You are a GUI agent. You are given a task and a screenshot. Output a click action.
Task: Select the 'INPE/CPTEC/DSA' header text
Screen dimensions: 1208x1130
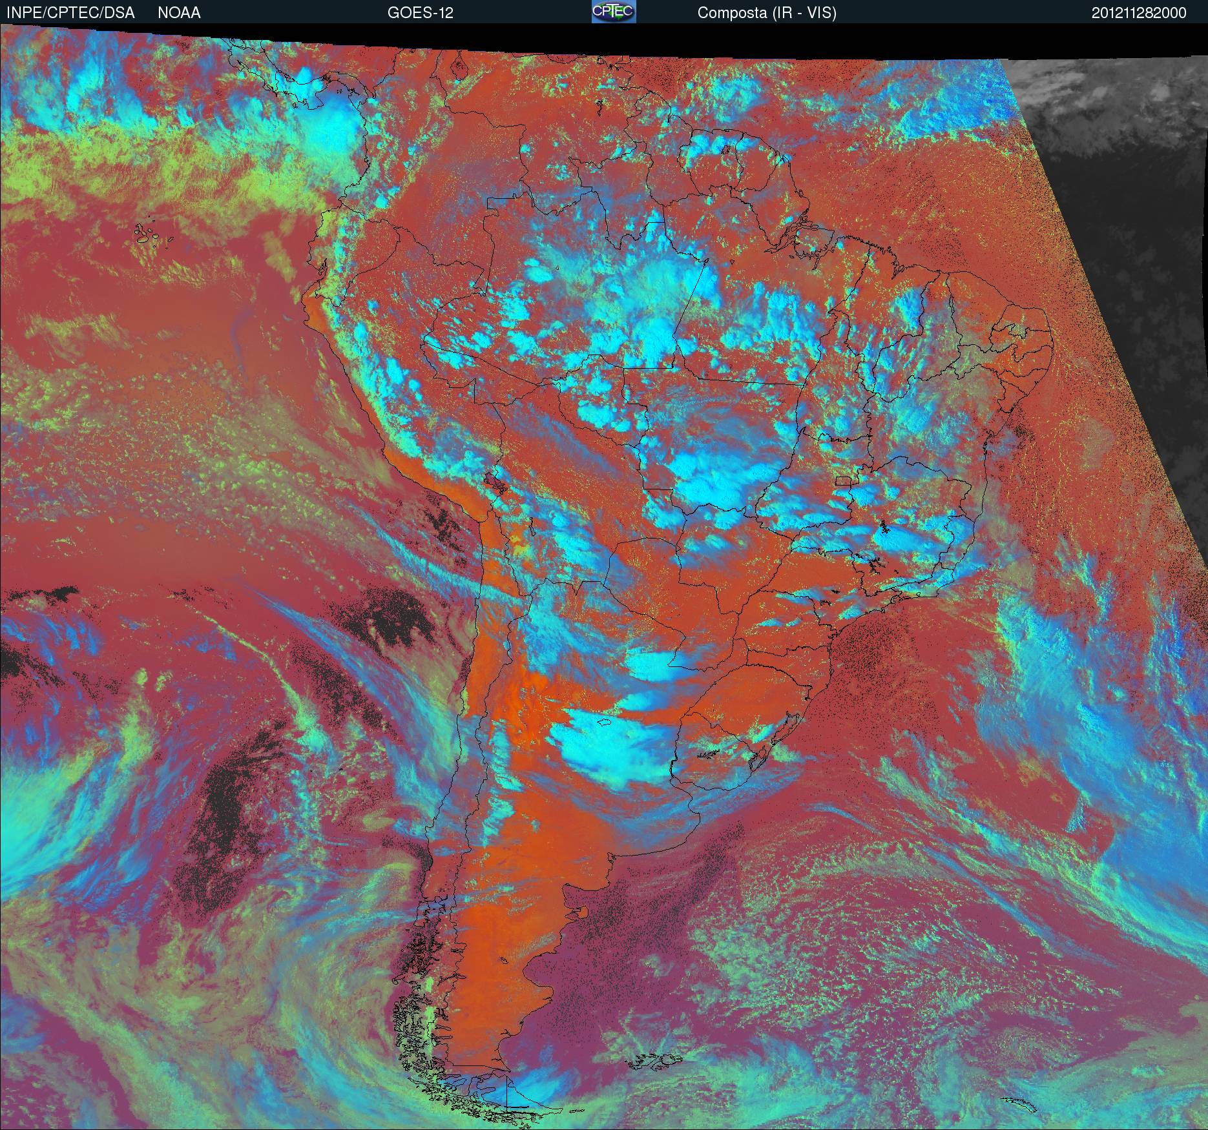tap(70, 13)
